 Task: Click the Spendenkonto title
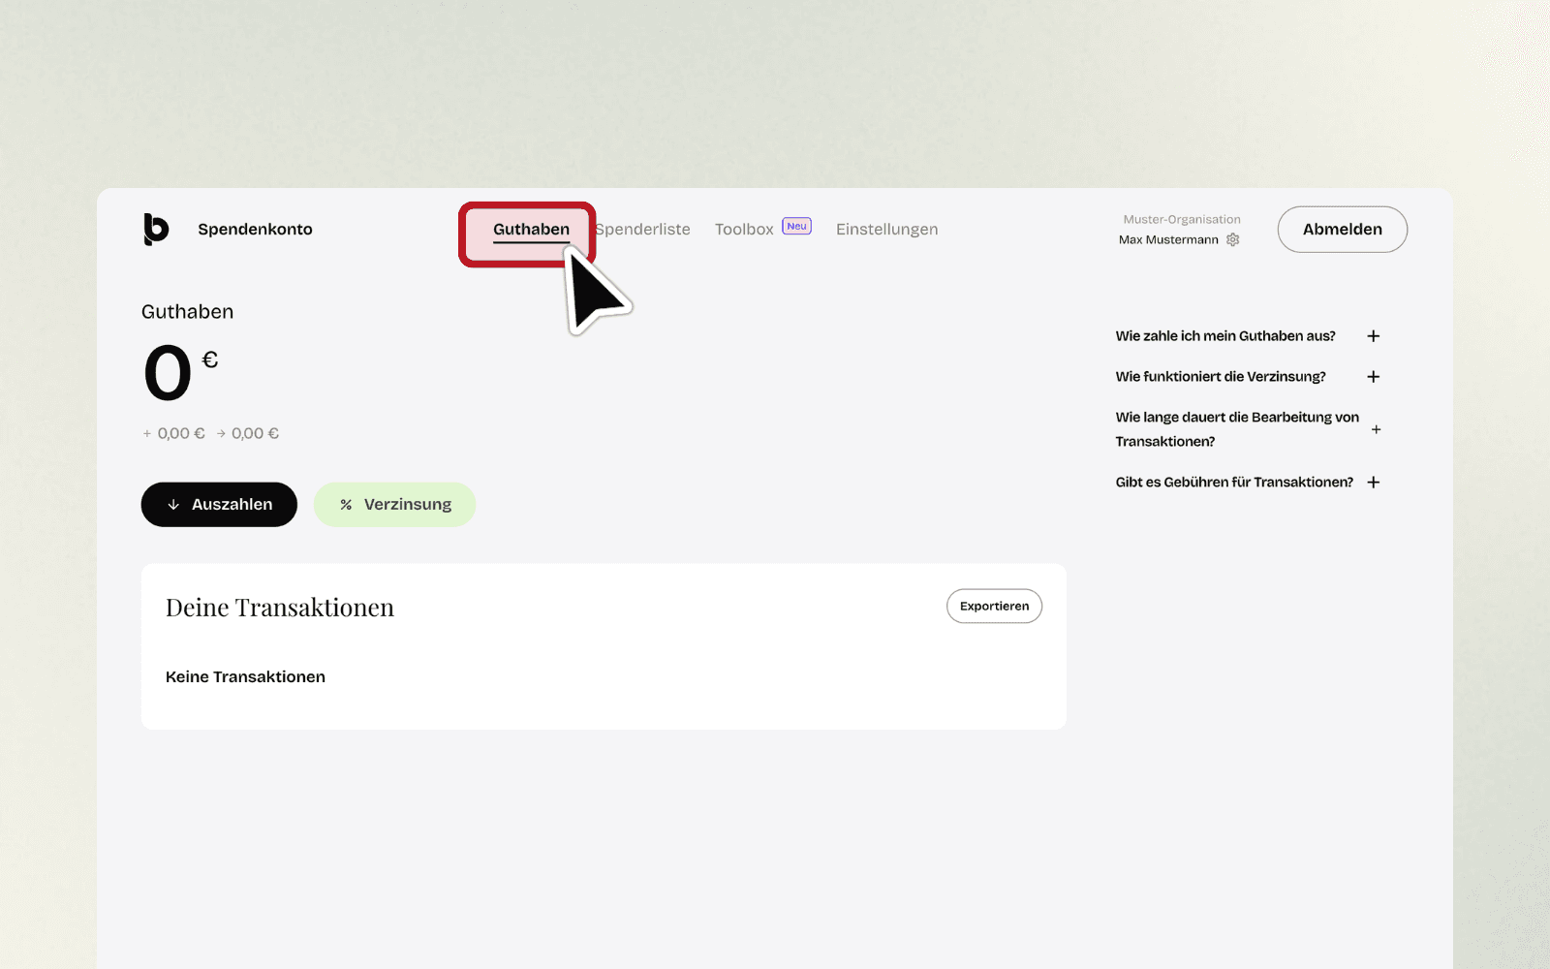click(x=255, y=230)
